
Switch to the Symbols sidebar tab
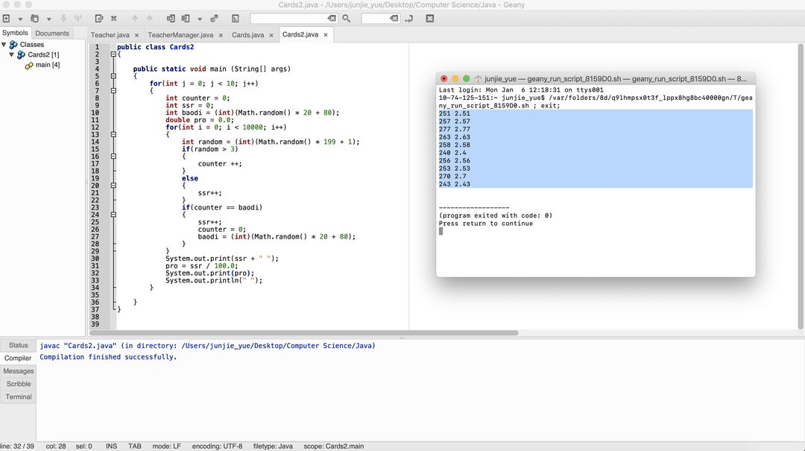tap(15, 33)
